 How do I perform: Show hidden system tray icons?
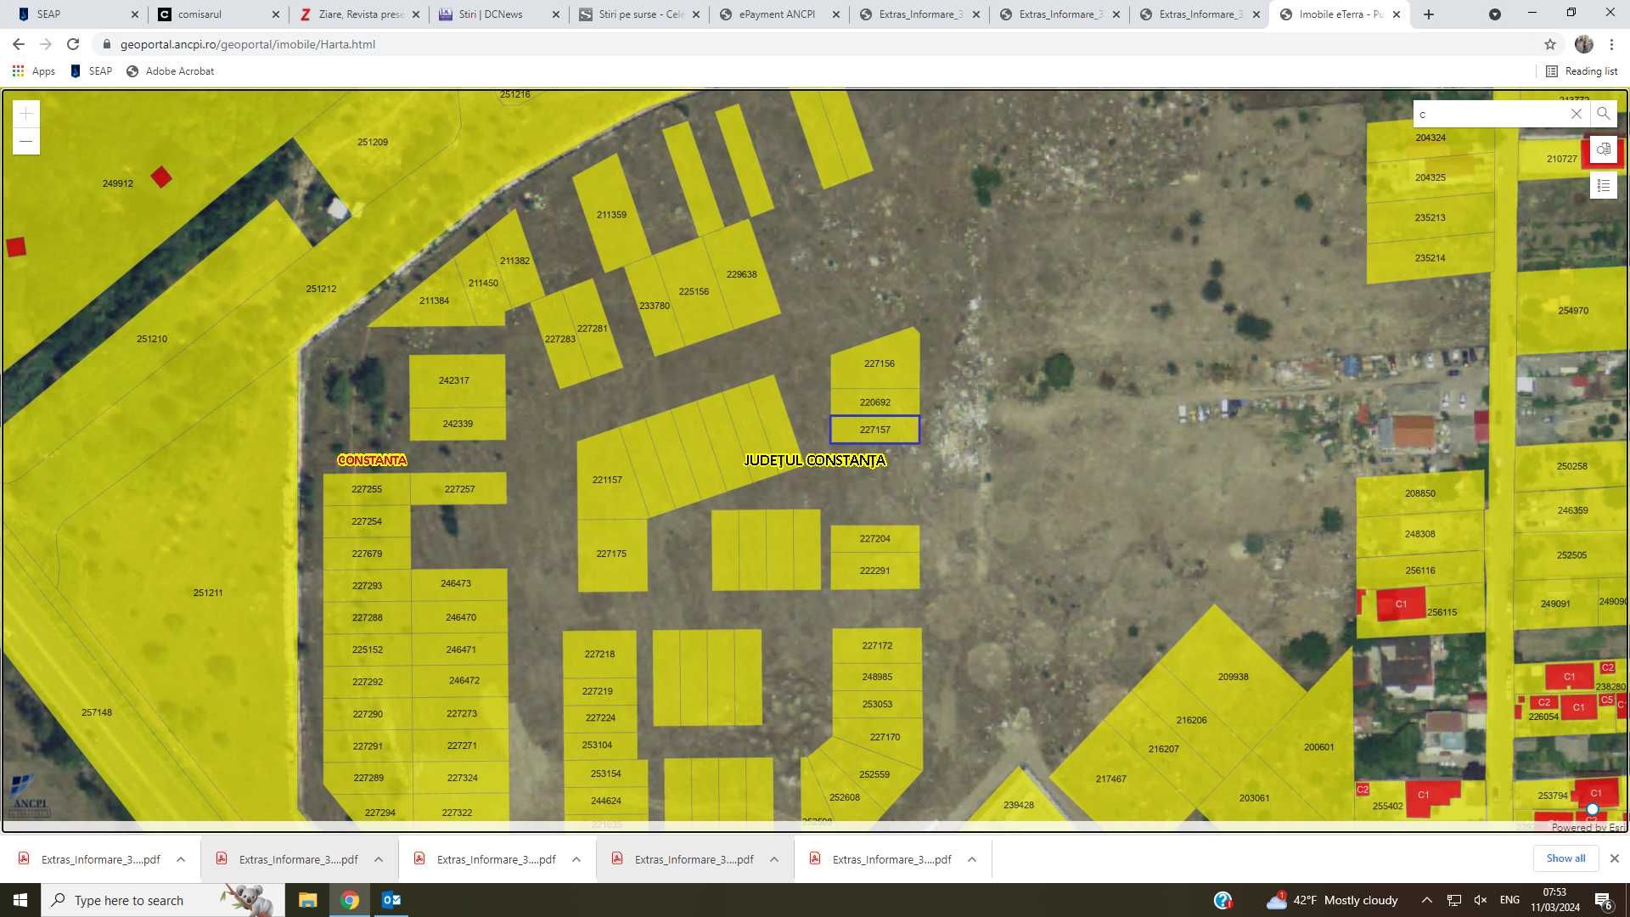[1427, 900]
